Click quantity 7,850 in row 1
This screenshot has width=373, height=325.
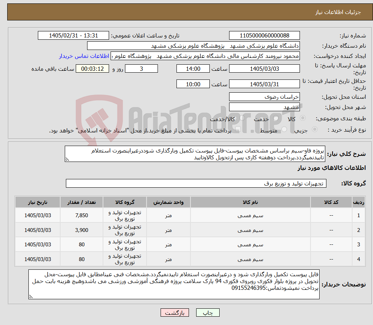pyautogui.click(x=81, y=215)
